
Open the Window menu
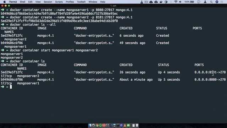(x=93, y=2)
